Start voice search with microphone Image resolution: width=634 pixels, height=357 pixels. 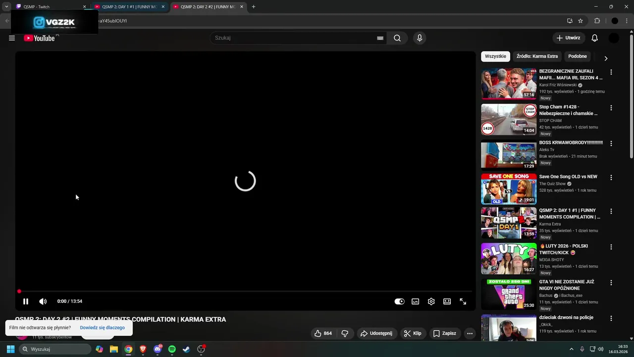point(420,38)
